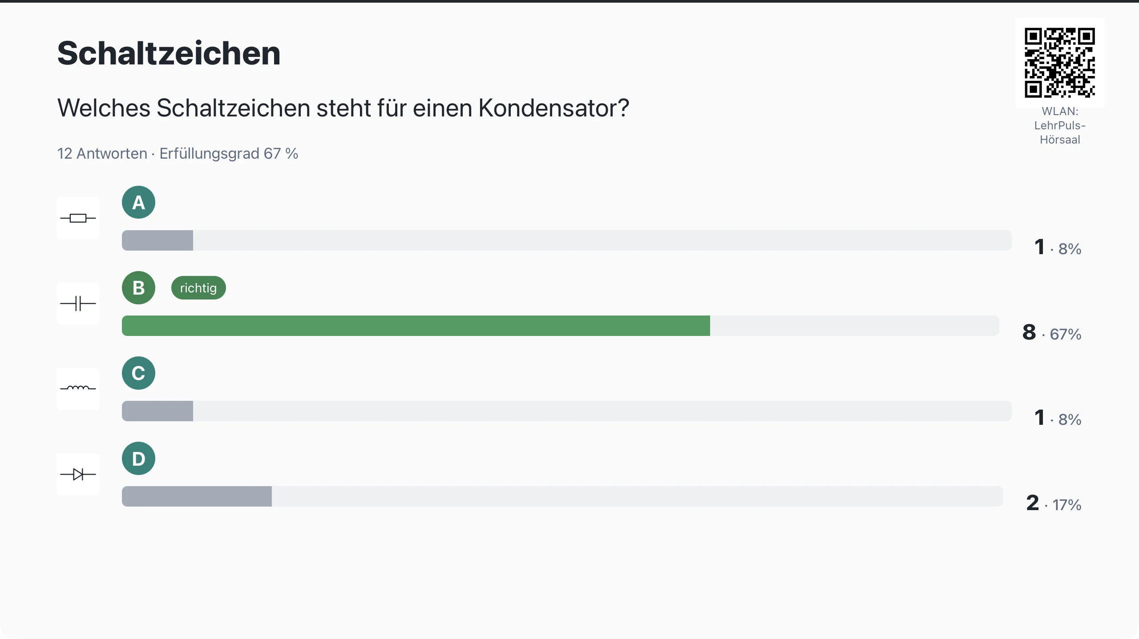Click the 'Schaltzeichen' heading
Image resolution: width=1139 pixels, height=639 pixels.
click(169, 53)
